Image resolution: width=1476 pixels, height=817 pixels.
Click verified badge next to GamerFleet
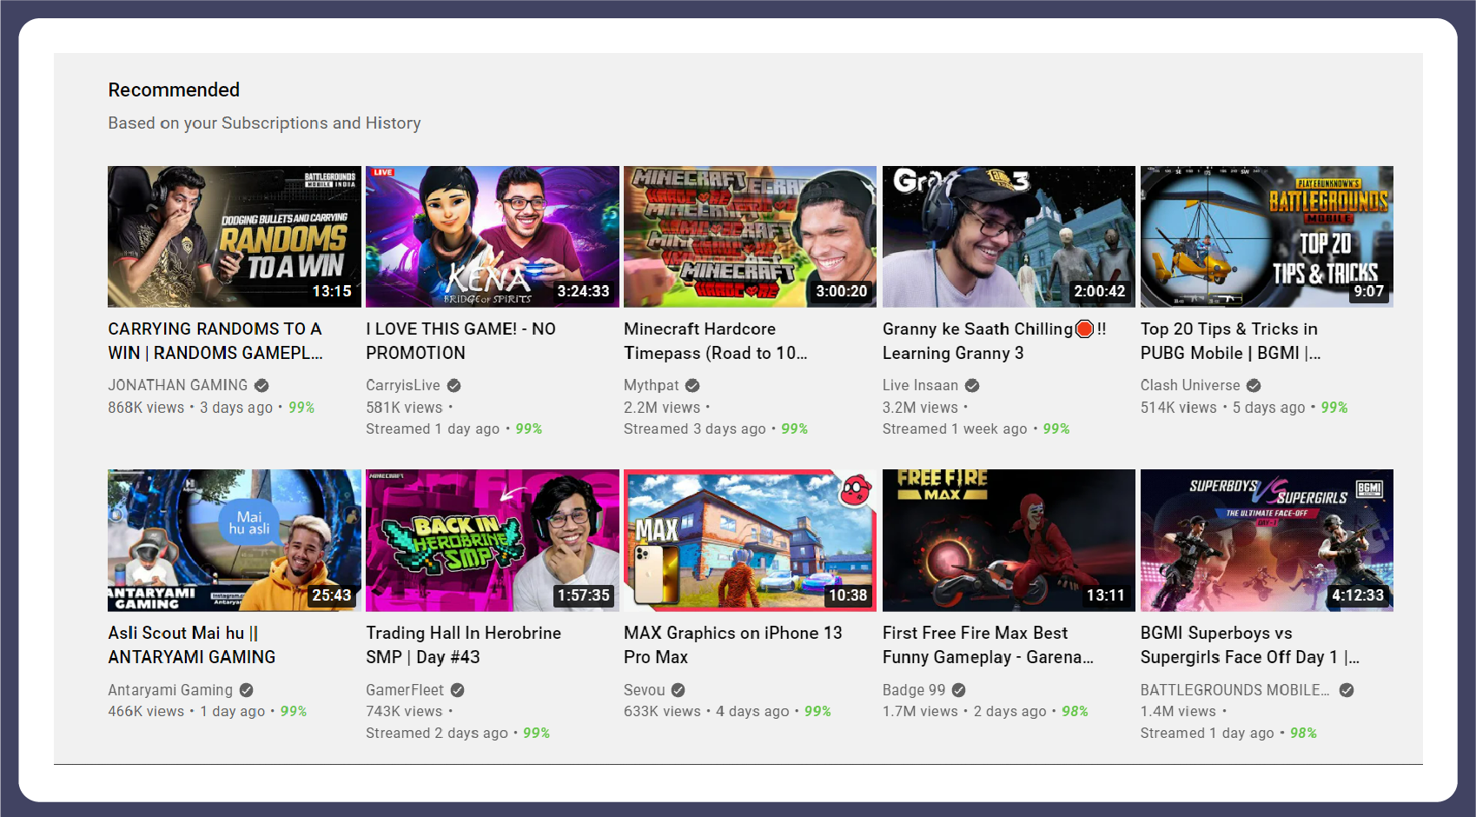click(x=457, y=690)
